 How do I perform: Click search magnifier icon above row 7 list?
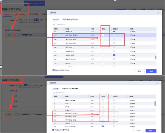pyautogui.click(x=54, y=93)
